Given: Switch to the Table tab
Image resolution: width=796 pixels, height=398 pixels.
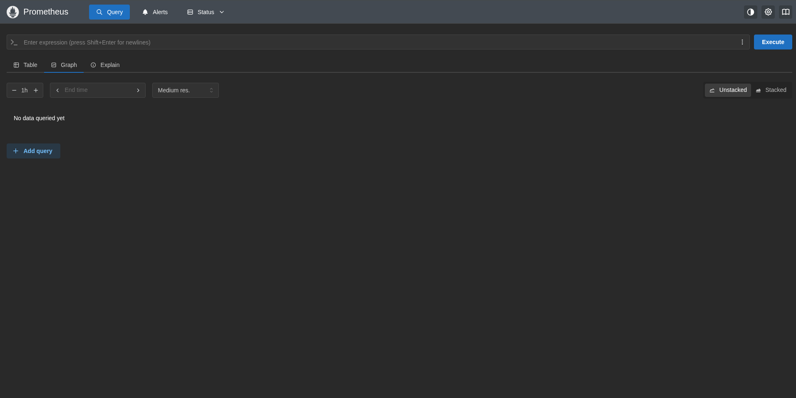Looking at the screenshot, I should 25,65.
